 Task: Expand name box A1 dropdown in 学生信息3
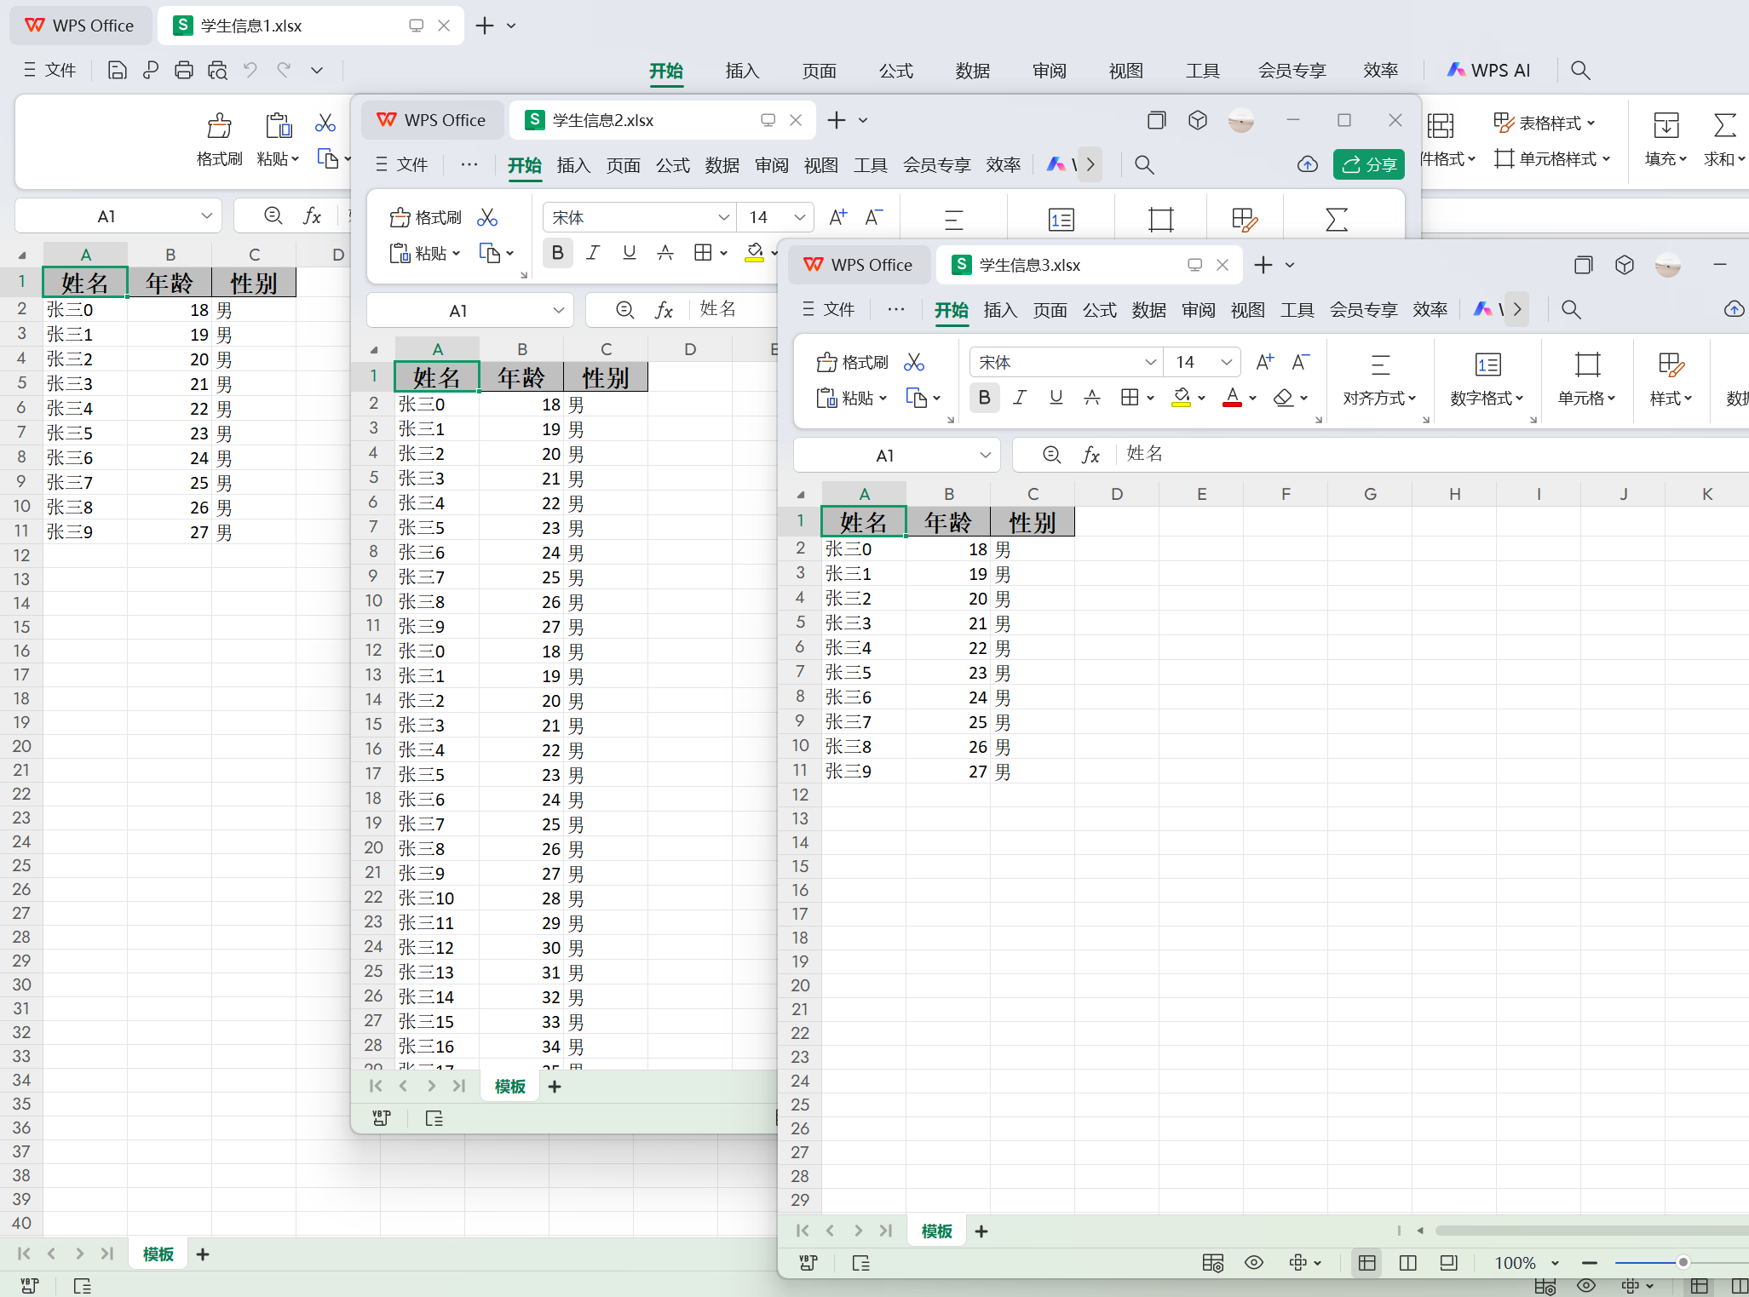pyautogui.click(x=986, y=455)
